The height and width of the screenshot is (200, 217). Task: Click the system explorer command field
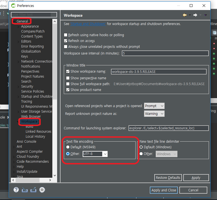click(169, 128)
